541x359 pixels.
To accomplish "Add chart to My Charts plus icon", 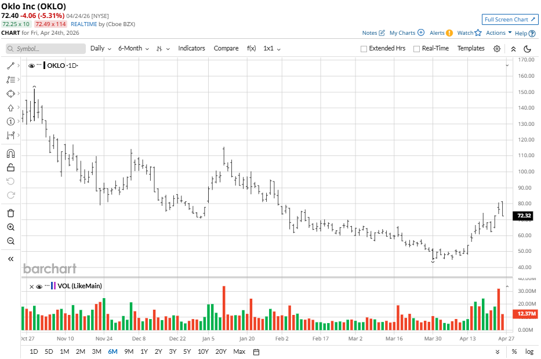I will click(420, 32).
